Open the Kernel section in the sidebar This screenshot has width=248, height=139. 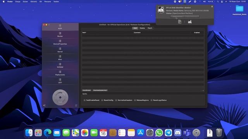point(60,50)
